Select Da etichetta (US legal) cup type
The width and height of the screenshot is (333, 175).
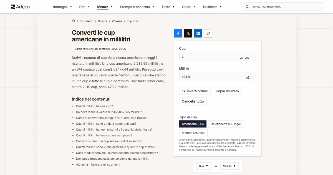point(226,124)
